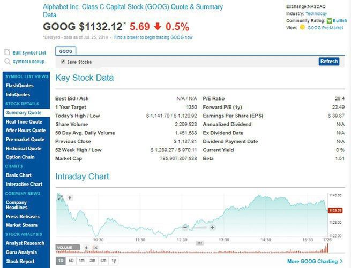Select the GOOG symbol tab
Screen dimensions: 351x268
click(x=66, y=51)
